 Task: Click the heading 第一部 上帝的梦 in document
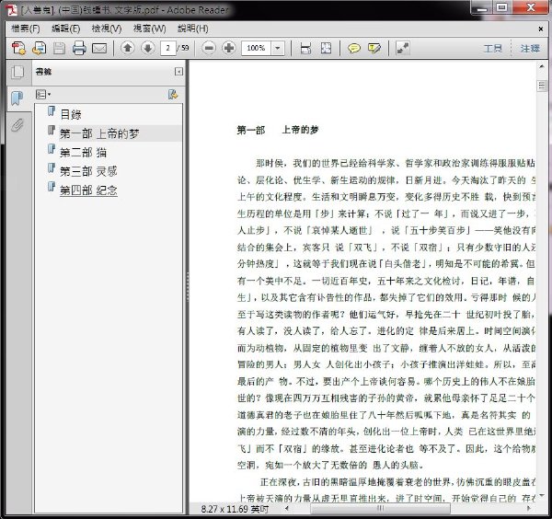coord(278,130)
